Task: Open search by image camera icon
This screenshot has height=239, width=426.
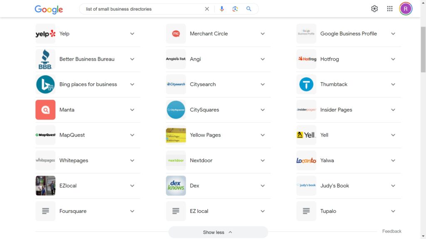Action: [235, 8]
